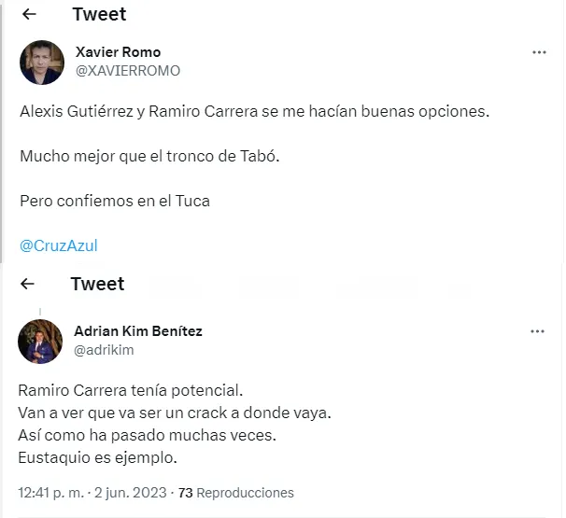Click the 'Pero confiemos en el Tuca' line
Screen dimensions: 566x518
[x=115, y=201]
